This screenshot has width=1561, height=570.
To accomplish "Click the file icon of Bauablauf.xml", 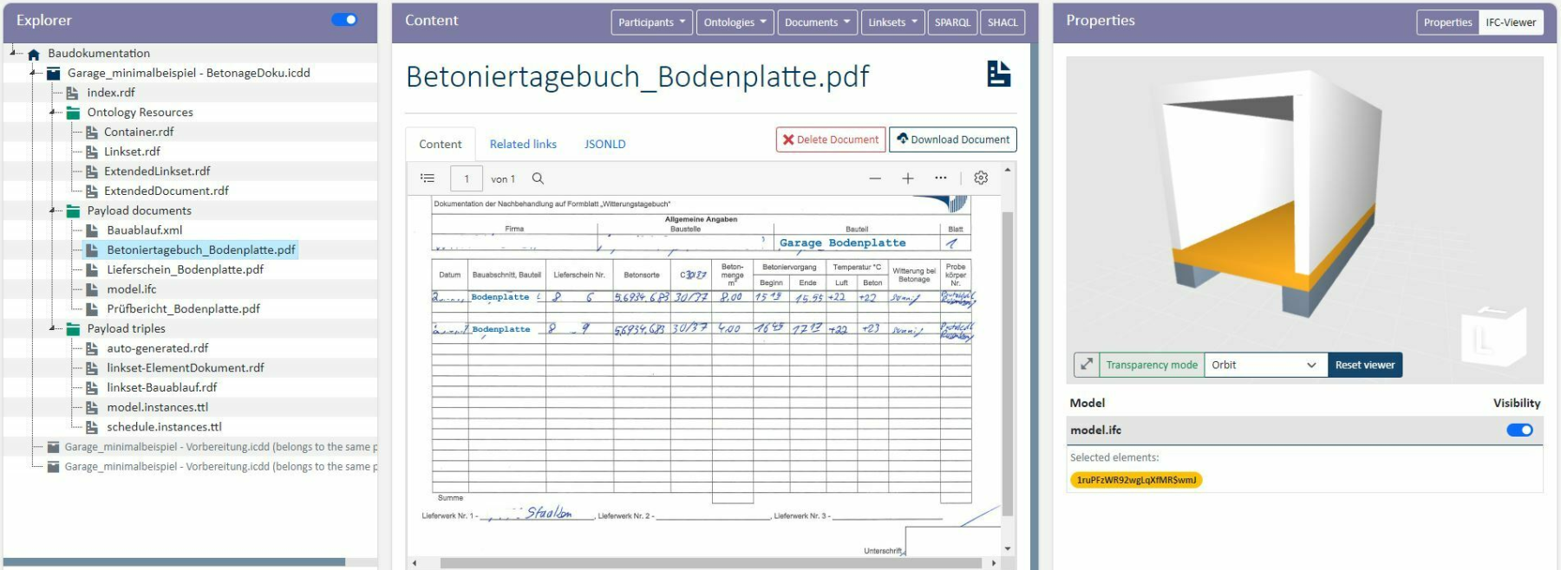I will [92, 230].
